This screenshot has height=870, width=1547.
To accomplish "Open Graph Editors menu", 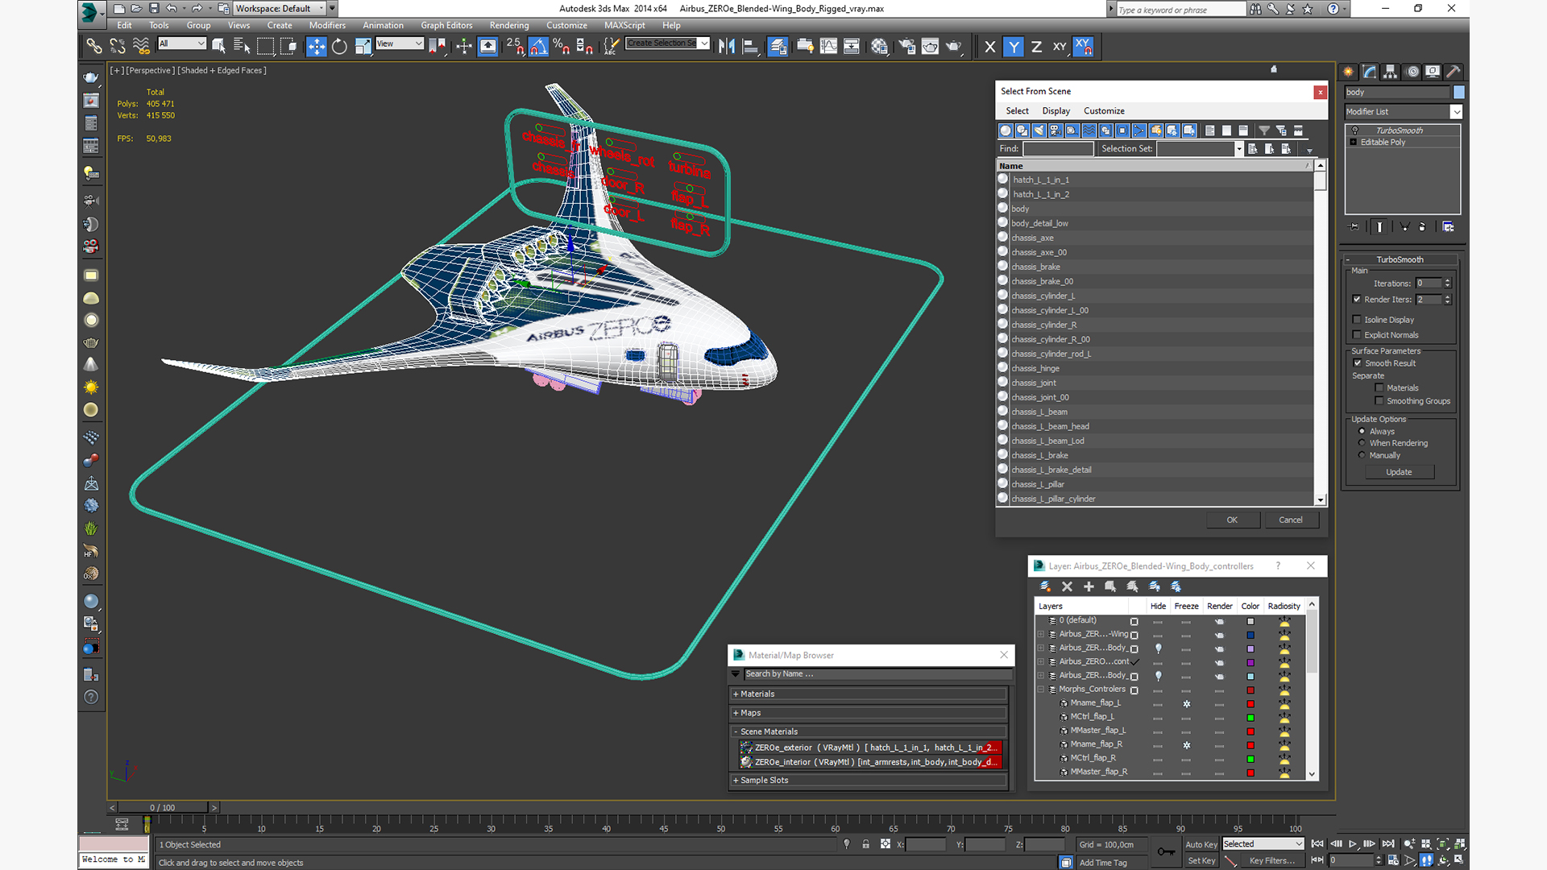I will (x=446, y=25).
